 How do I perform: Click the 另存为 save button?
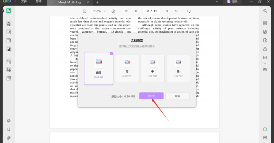[151, 96]
